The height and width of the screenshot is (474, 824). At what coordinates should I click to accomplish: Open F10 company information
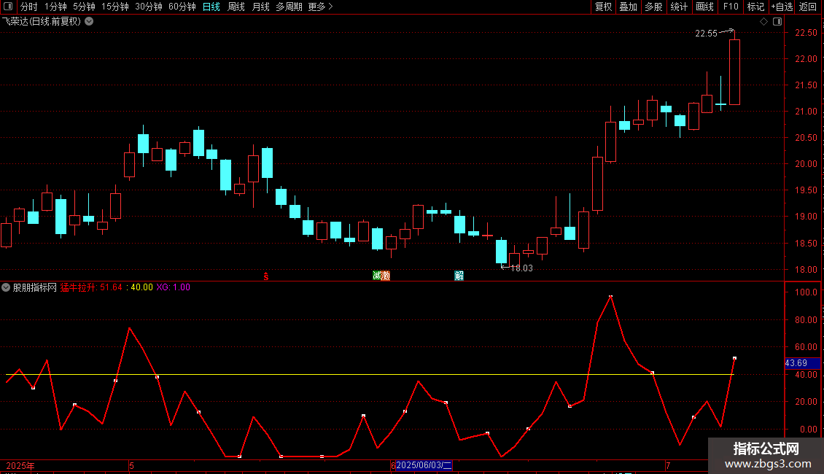click(x=731, y=7)
